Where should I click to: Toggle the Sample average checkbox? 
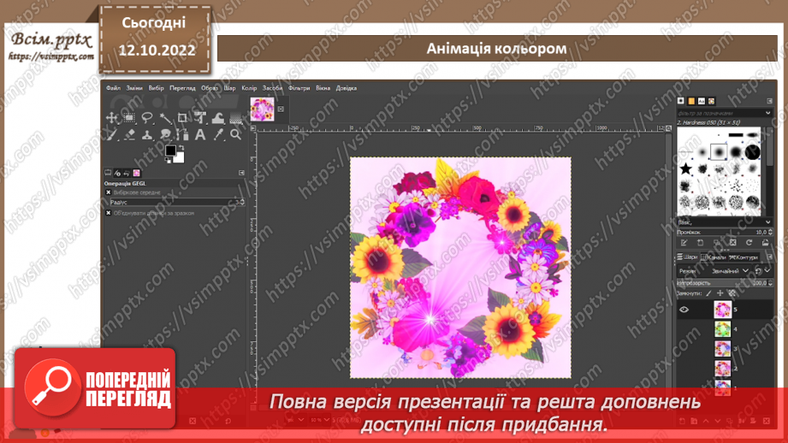[109, 192]
